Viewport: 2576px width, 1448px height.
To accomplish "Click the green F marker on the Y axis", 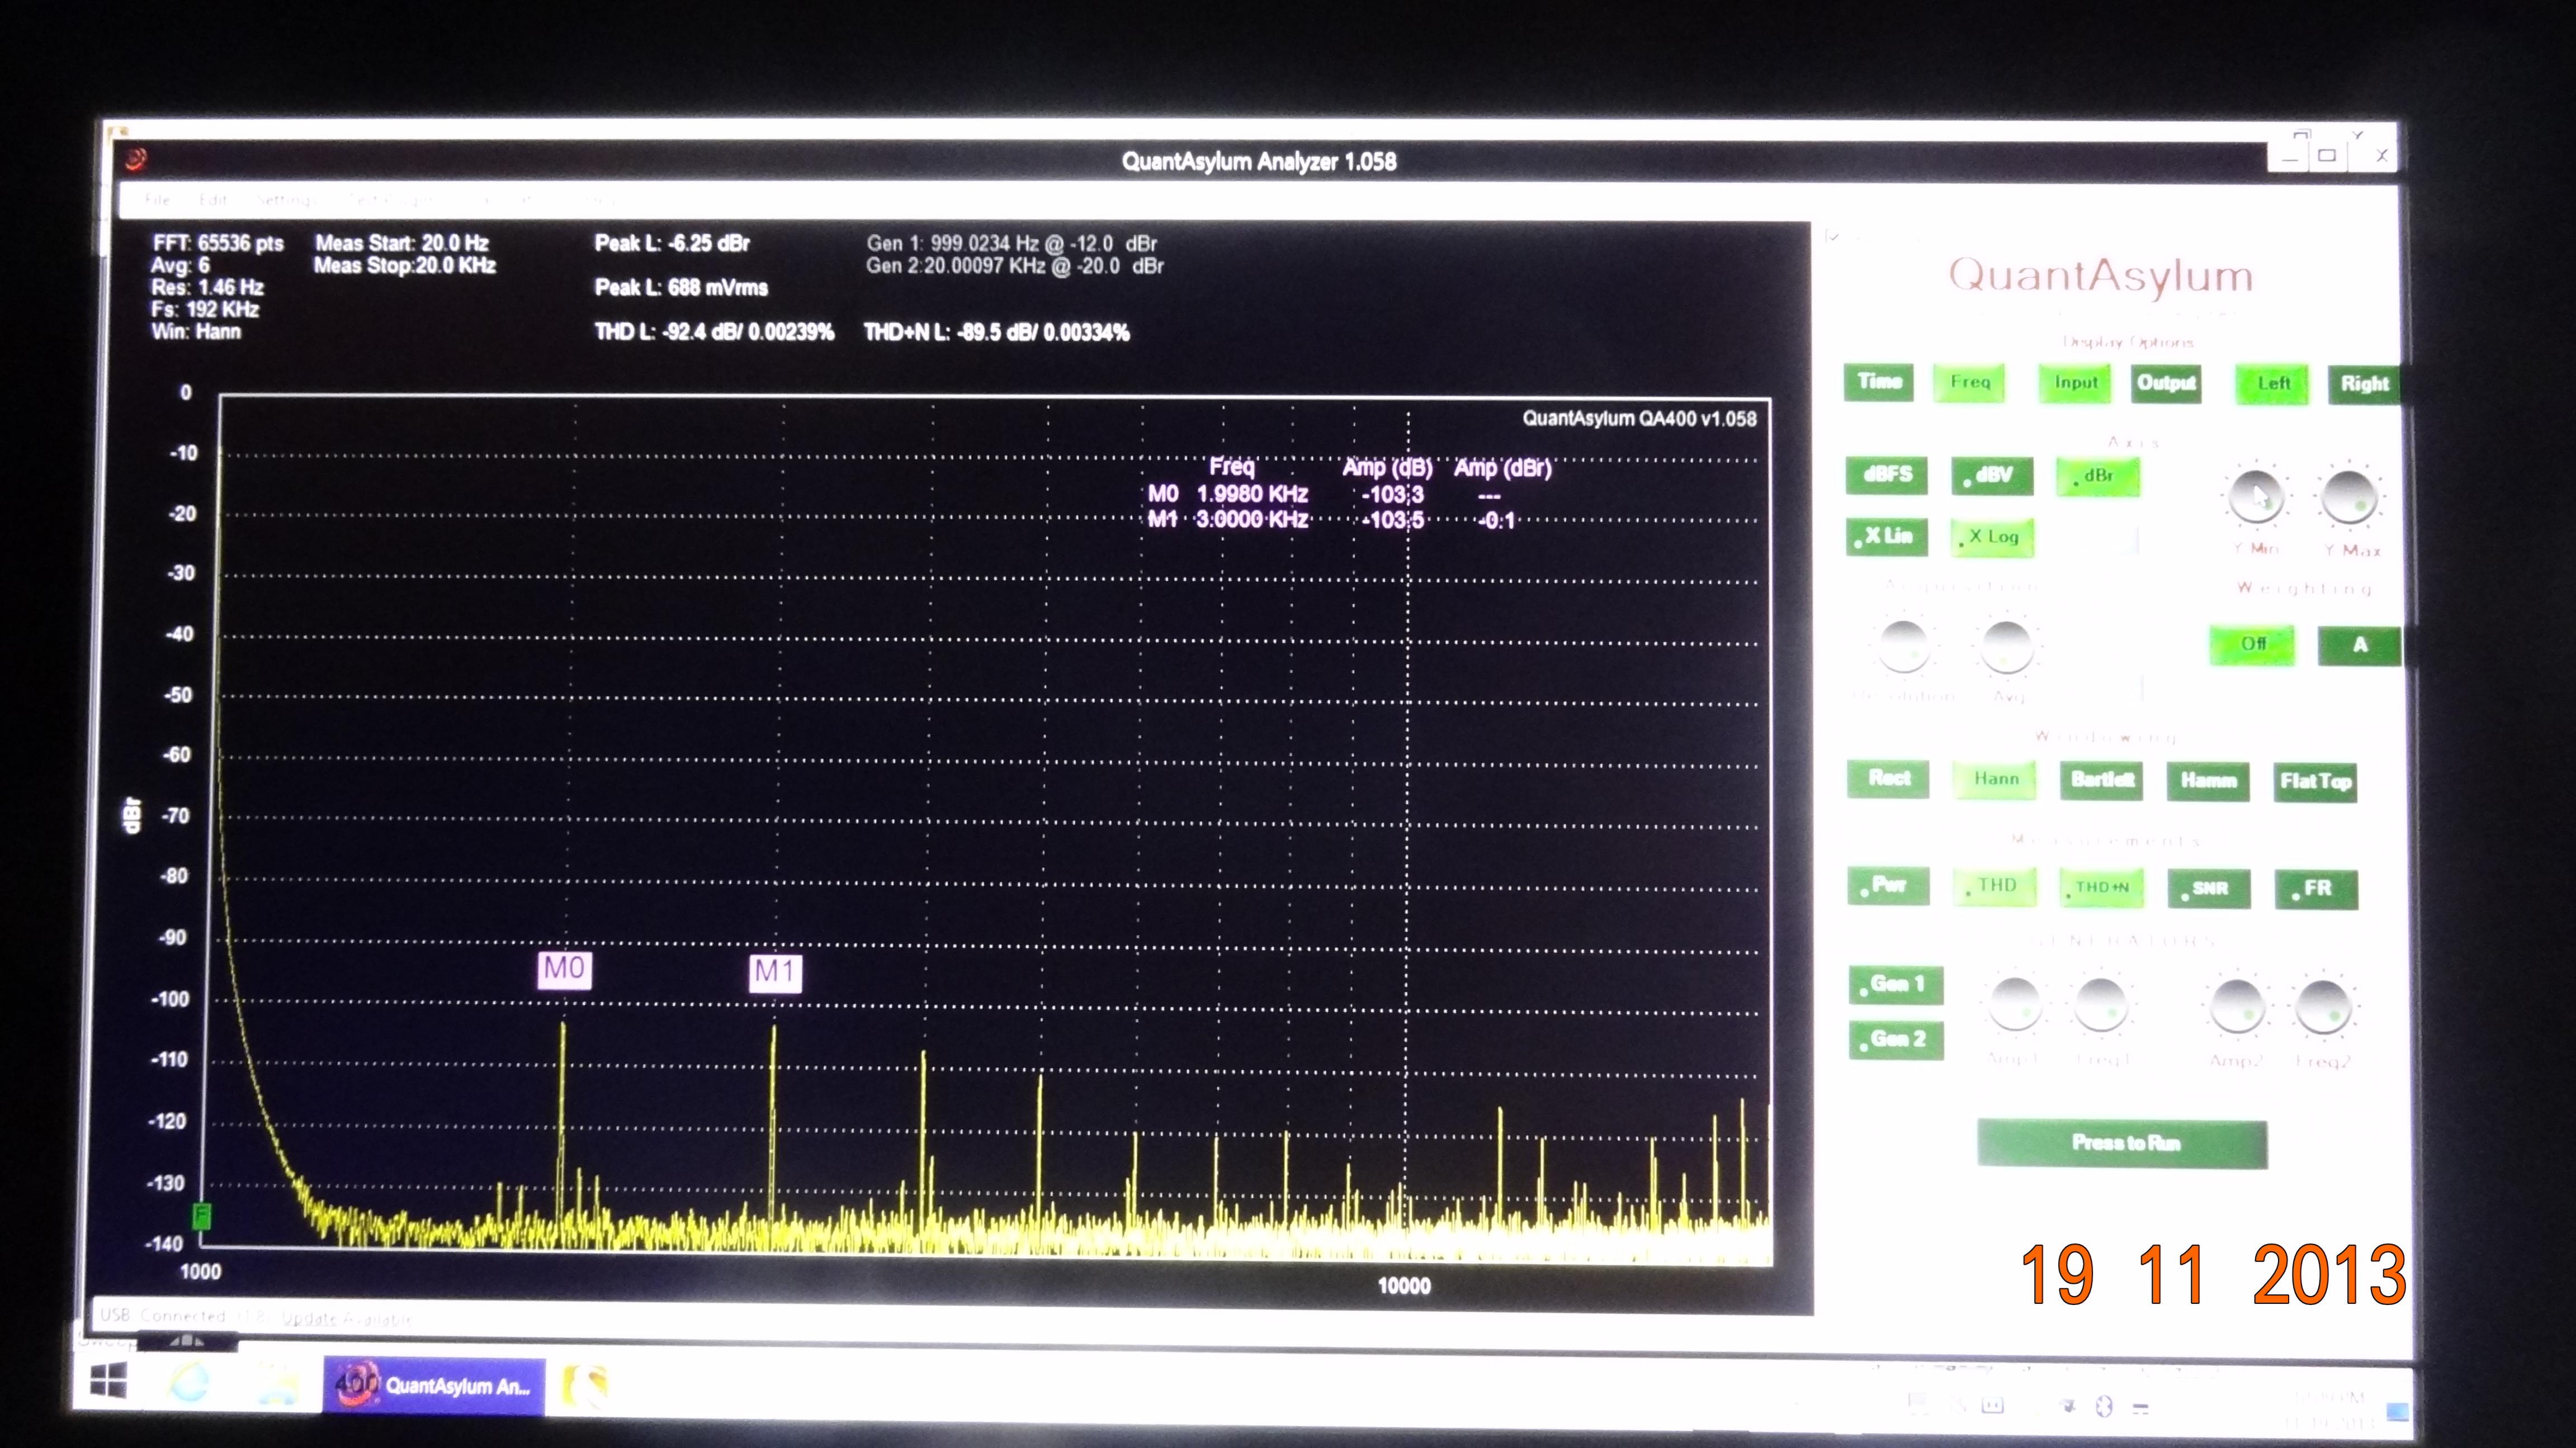I will [x=202, y=1216].
